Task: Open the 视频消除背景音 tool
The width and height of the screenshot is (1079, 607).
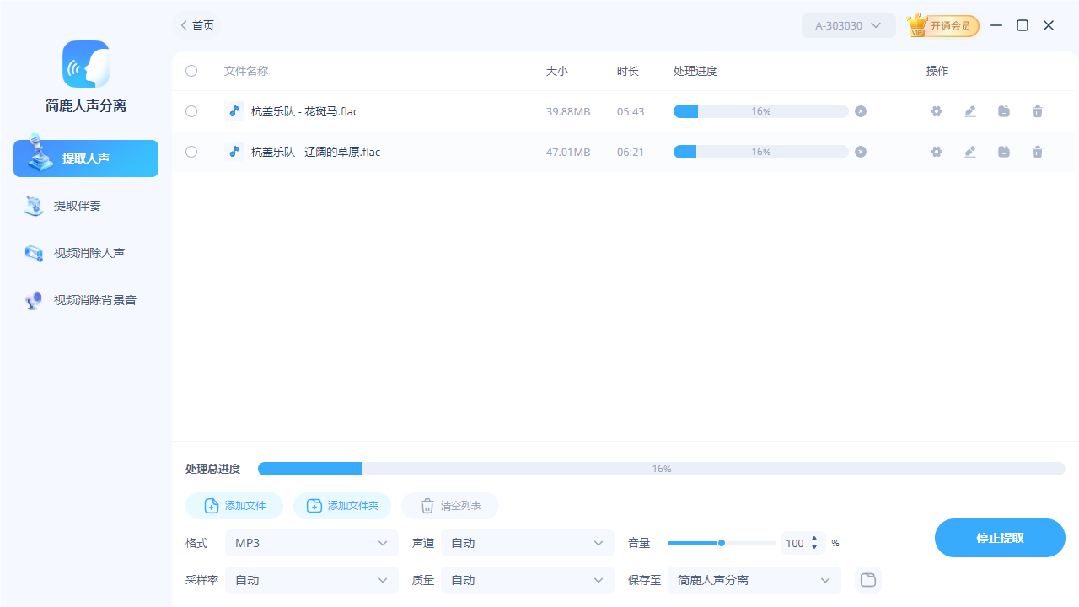Action: tap(85, 299)
